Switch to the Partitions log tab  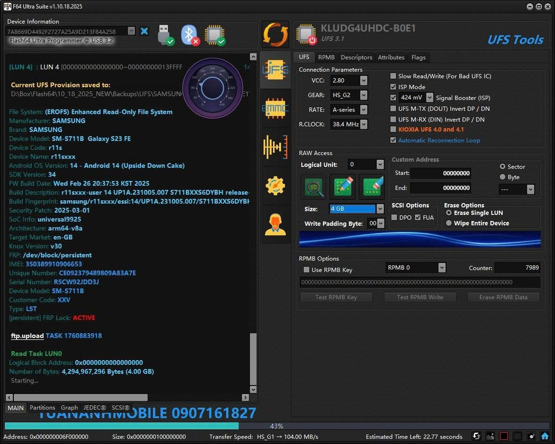42,407
